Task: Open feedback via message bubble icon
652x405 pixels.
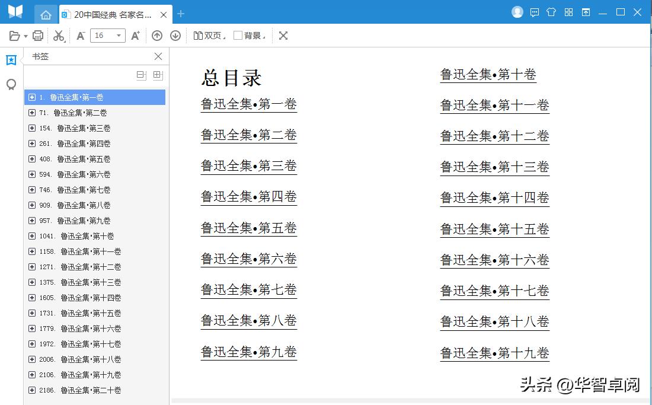Action: [x=535, y=12]
